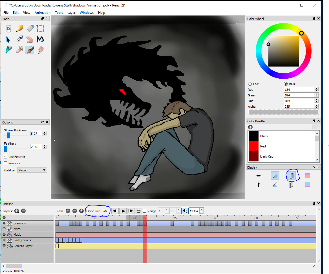
Task: Open the Stabilizer dropdown set to Strong
Action: [32, 170]
